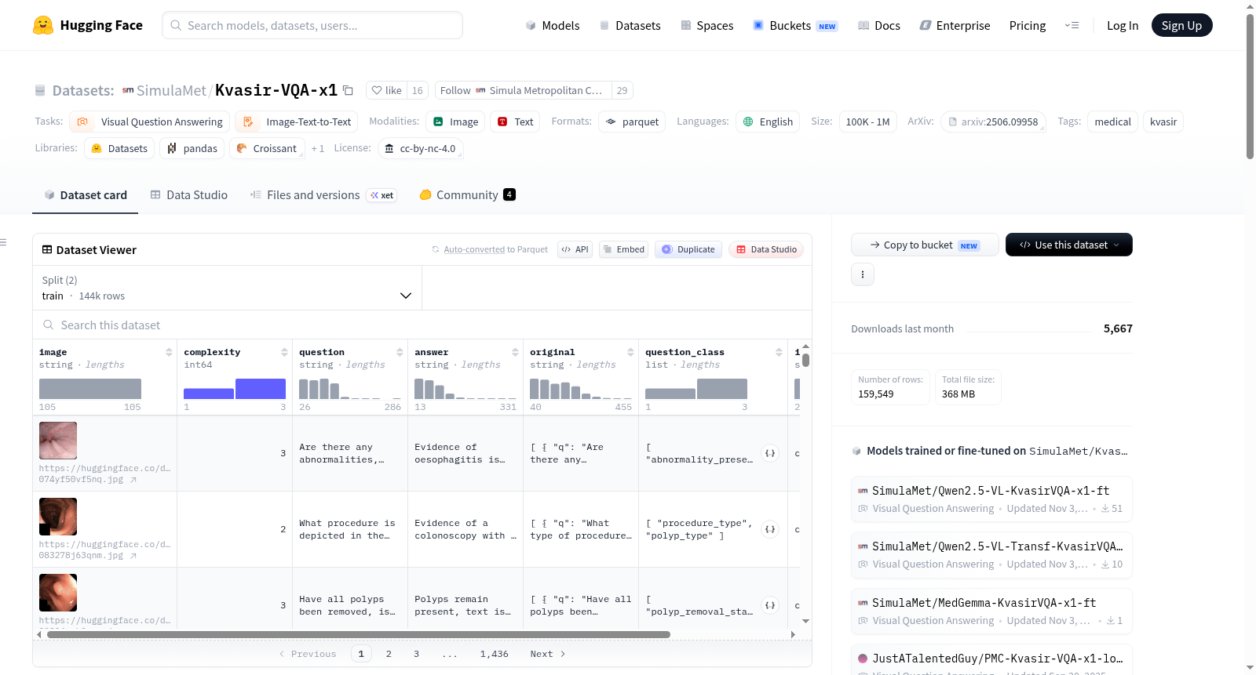This screenshot has width=1256, height=675.
Task: Sort the original column
Action: point(630,352)
